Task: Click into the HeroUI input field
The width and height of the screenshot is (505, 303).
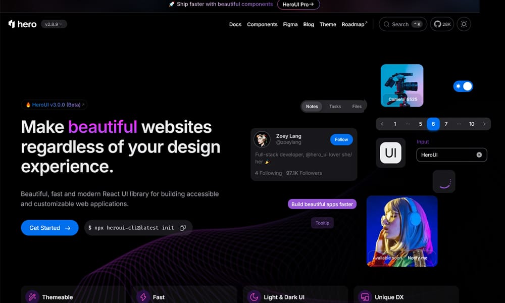Action: tap(444, 155)
